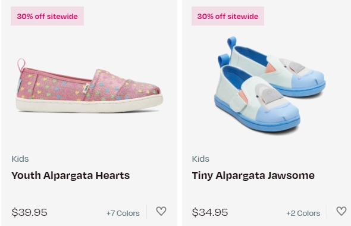Open the Tiny Alpargata Jawsome product title

click(253, 175)
